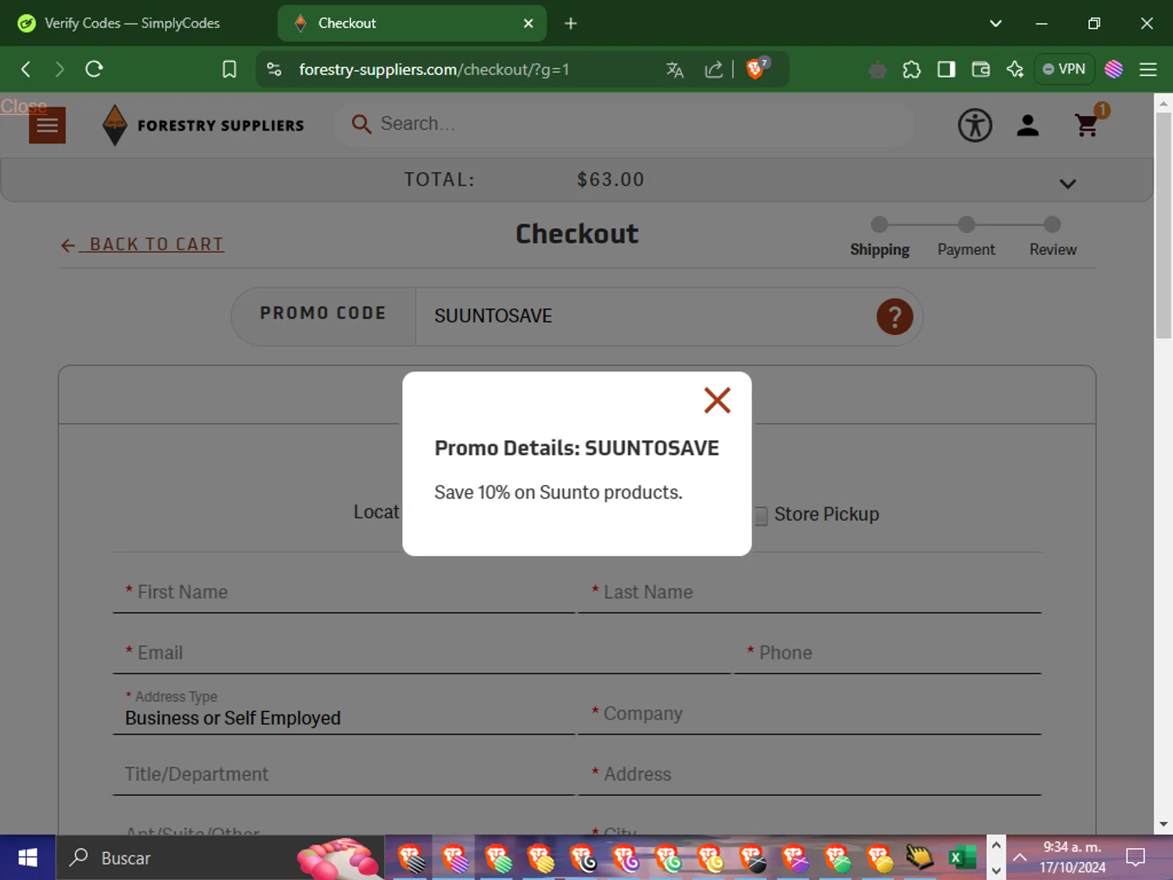Viewport: 1173px width, 880px height.
Task: Select the Payment checkout step
Action: coord(967,237)
